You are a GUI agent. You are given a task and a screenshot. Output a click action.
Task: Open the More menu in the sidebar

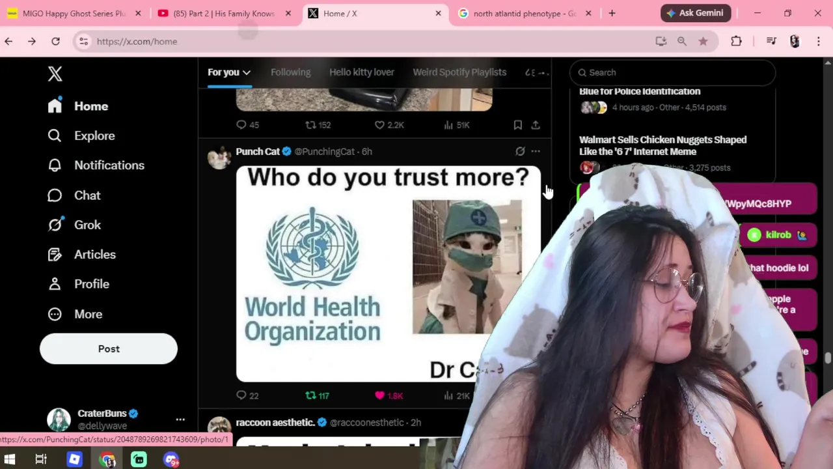[75, 314]
